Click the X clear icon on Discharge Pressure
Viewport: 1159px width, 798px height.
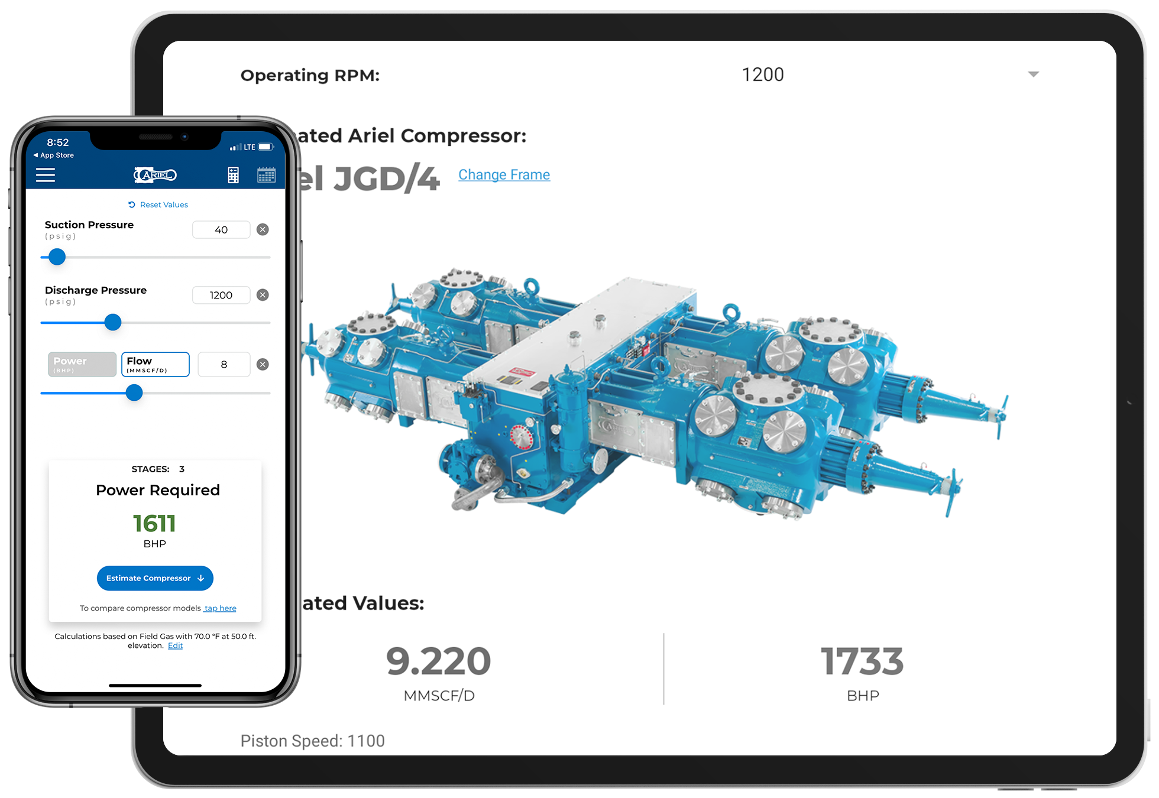point(263,295)
